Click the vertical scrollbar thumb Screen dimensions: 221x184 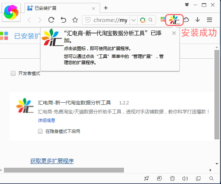click(x=217, y=95)
